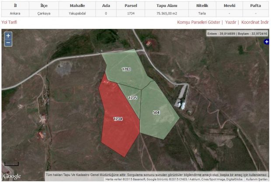Click the Tapu Alanı column header
271x183 pixels.
point(167,6)
